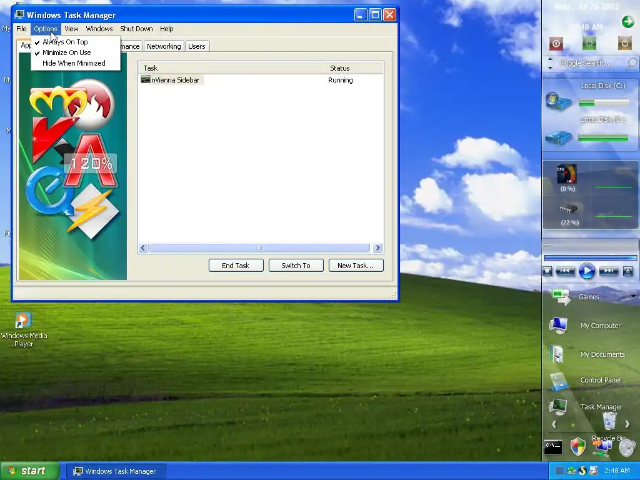Select the nVienna Sidebar task row
This screenshot has width=640, height=480.
(x=261, y=80)
